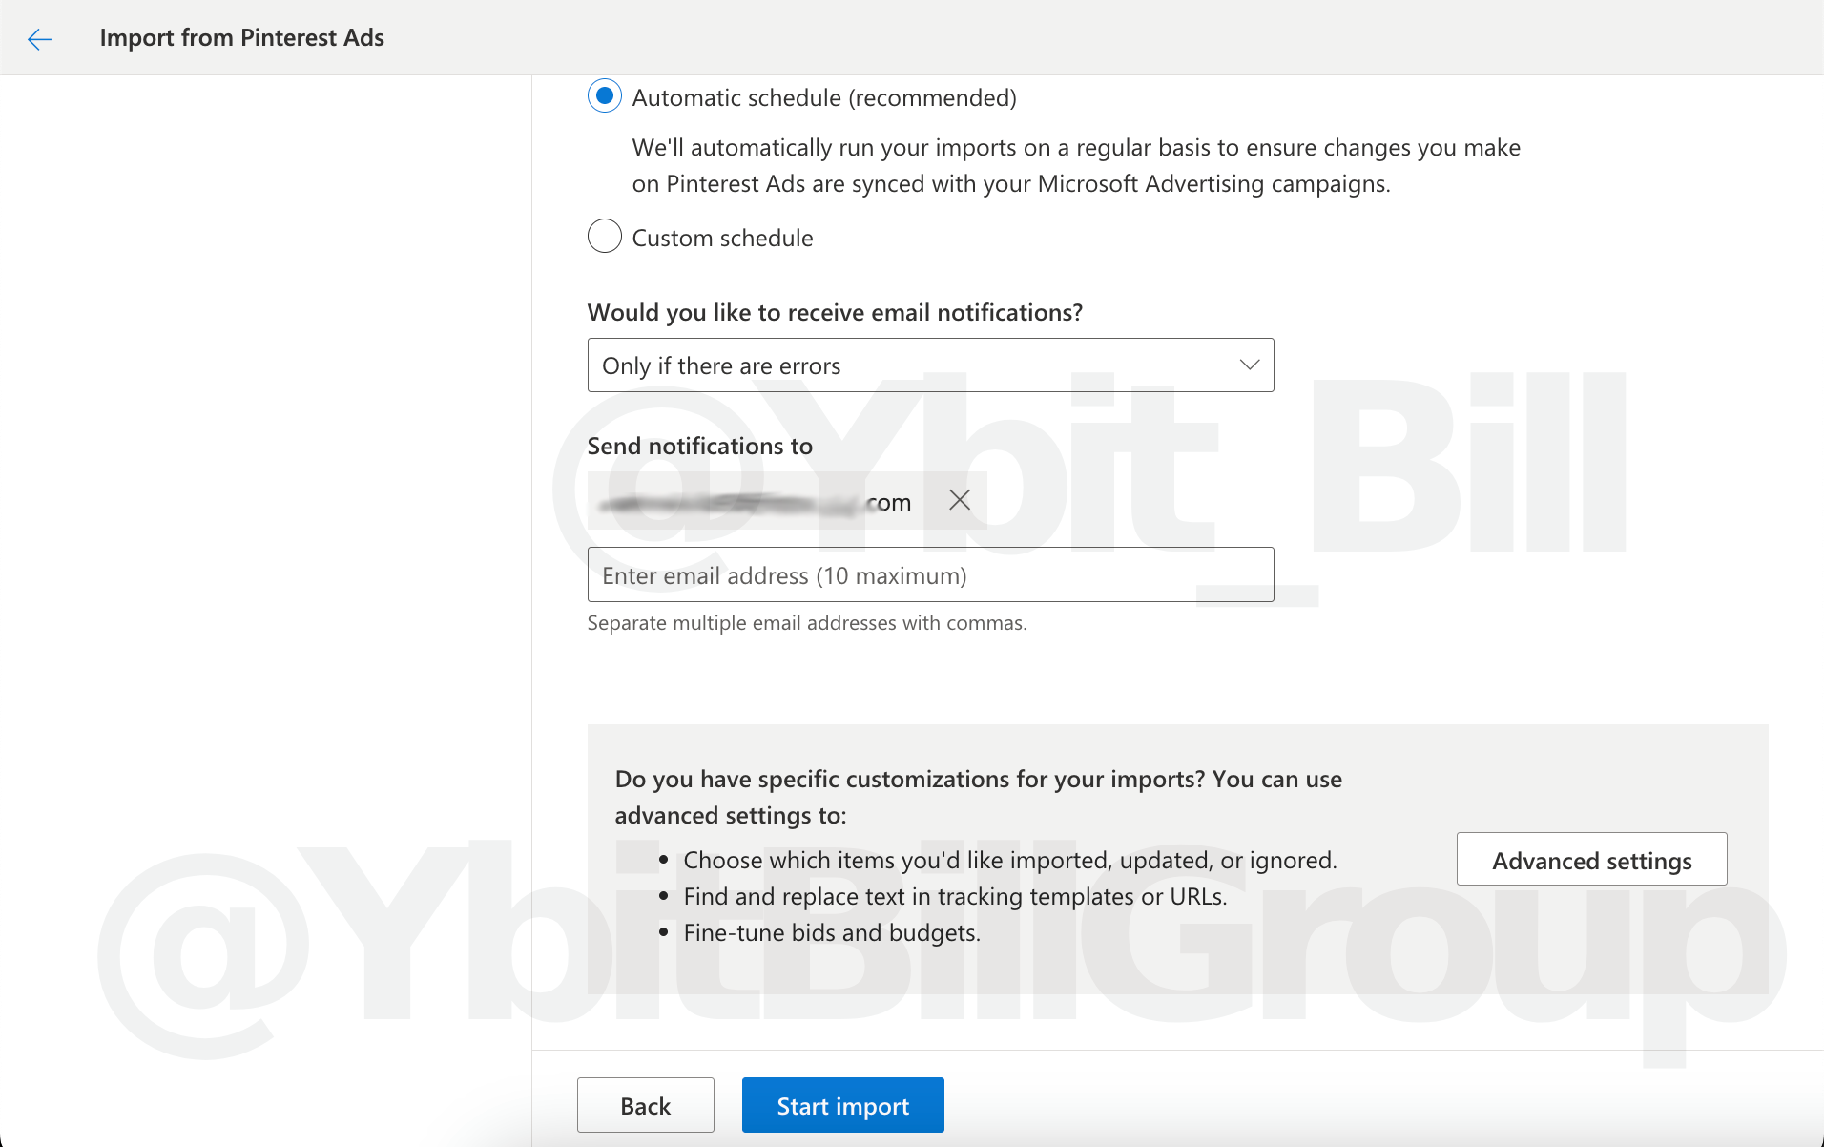The image size is (1824, 1147).
Task: Remove the blurred email address with X
Action: (960, 500)
